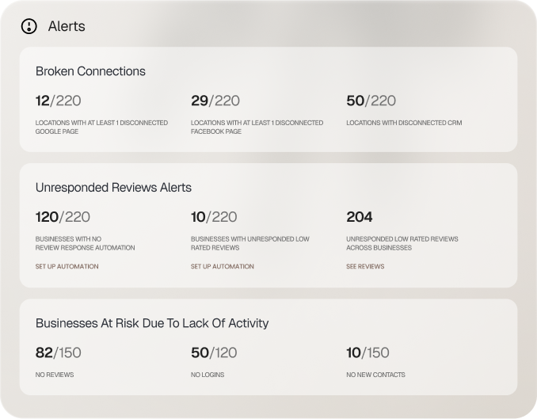Select the Unresponded Reviews Alerts title

pos(113,188)
